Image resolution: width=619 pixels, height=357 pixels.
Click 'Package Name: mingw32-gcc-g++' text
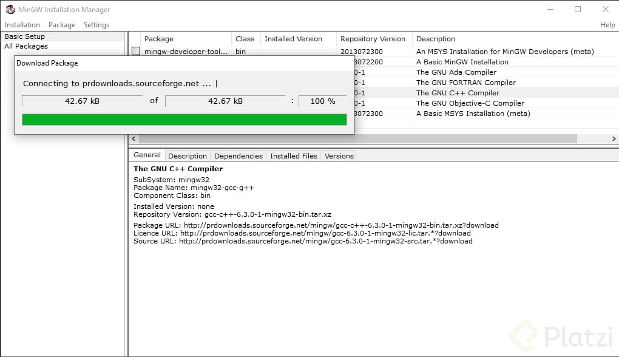(x=194, y=188)
